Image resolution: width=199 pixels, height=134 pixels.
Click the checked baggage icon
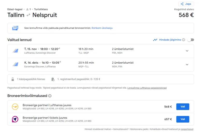[x=53, y=79]
